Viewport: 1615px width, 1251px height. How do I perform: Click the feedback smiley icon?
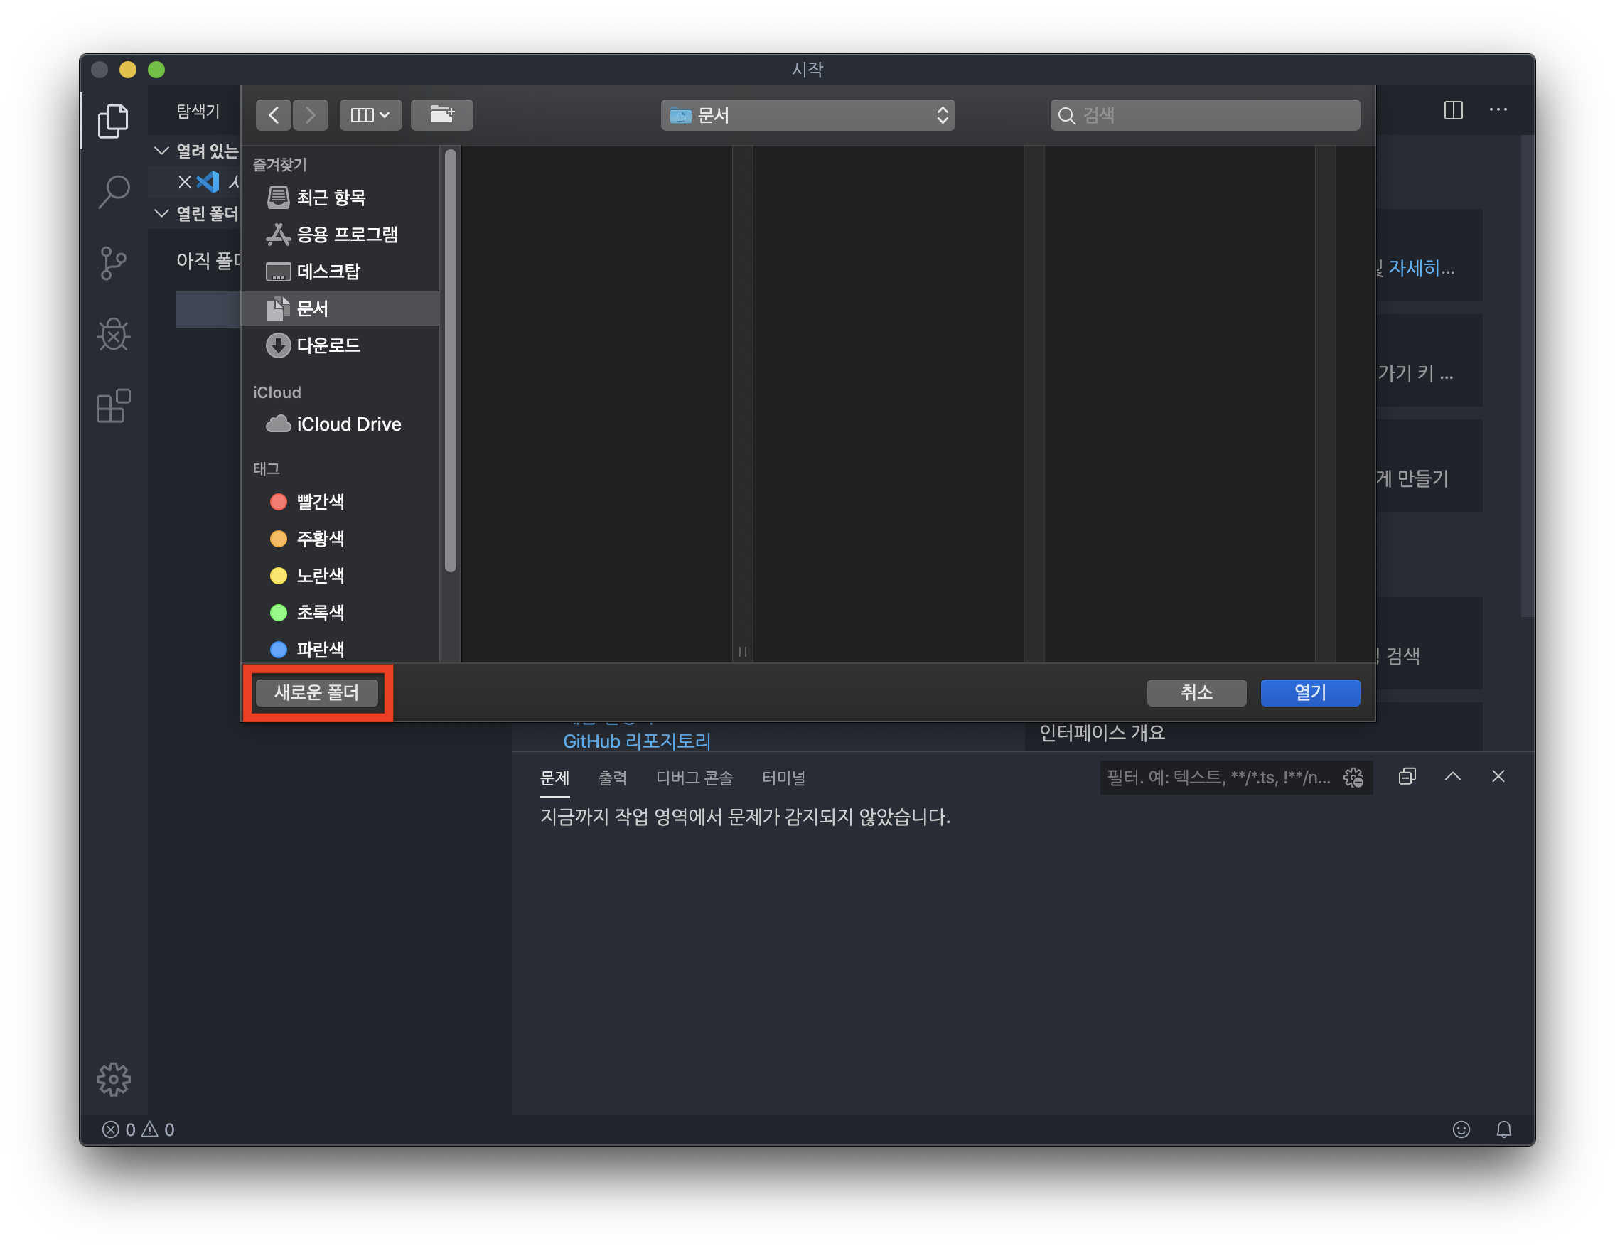point(1461,1129)
